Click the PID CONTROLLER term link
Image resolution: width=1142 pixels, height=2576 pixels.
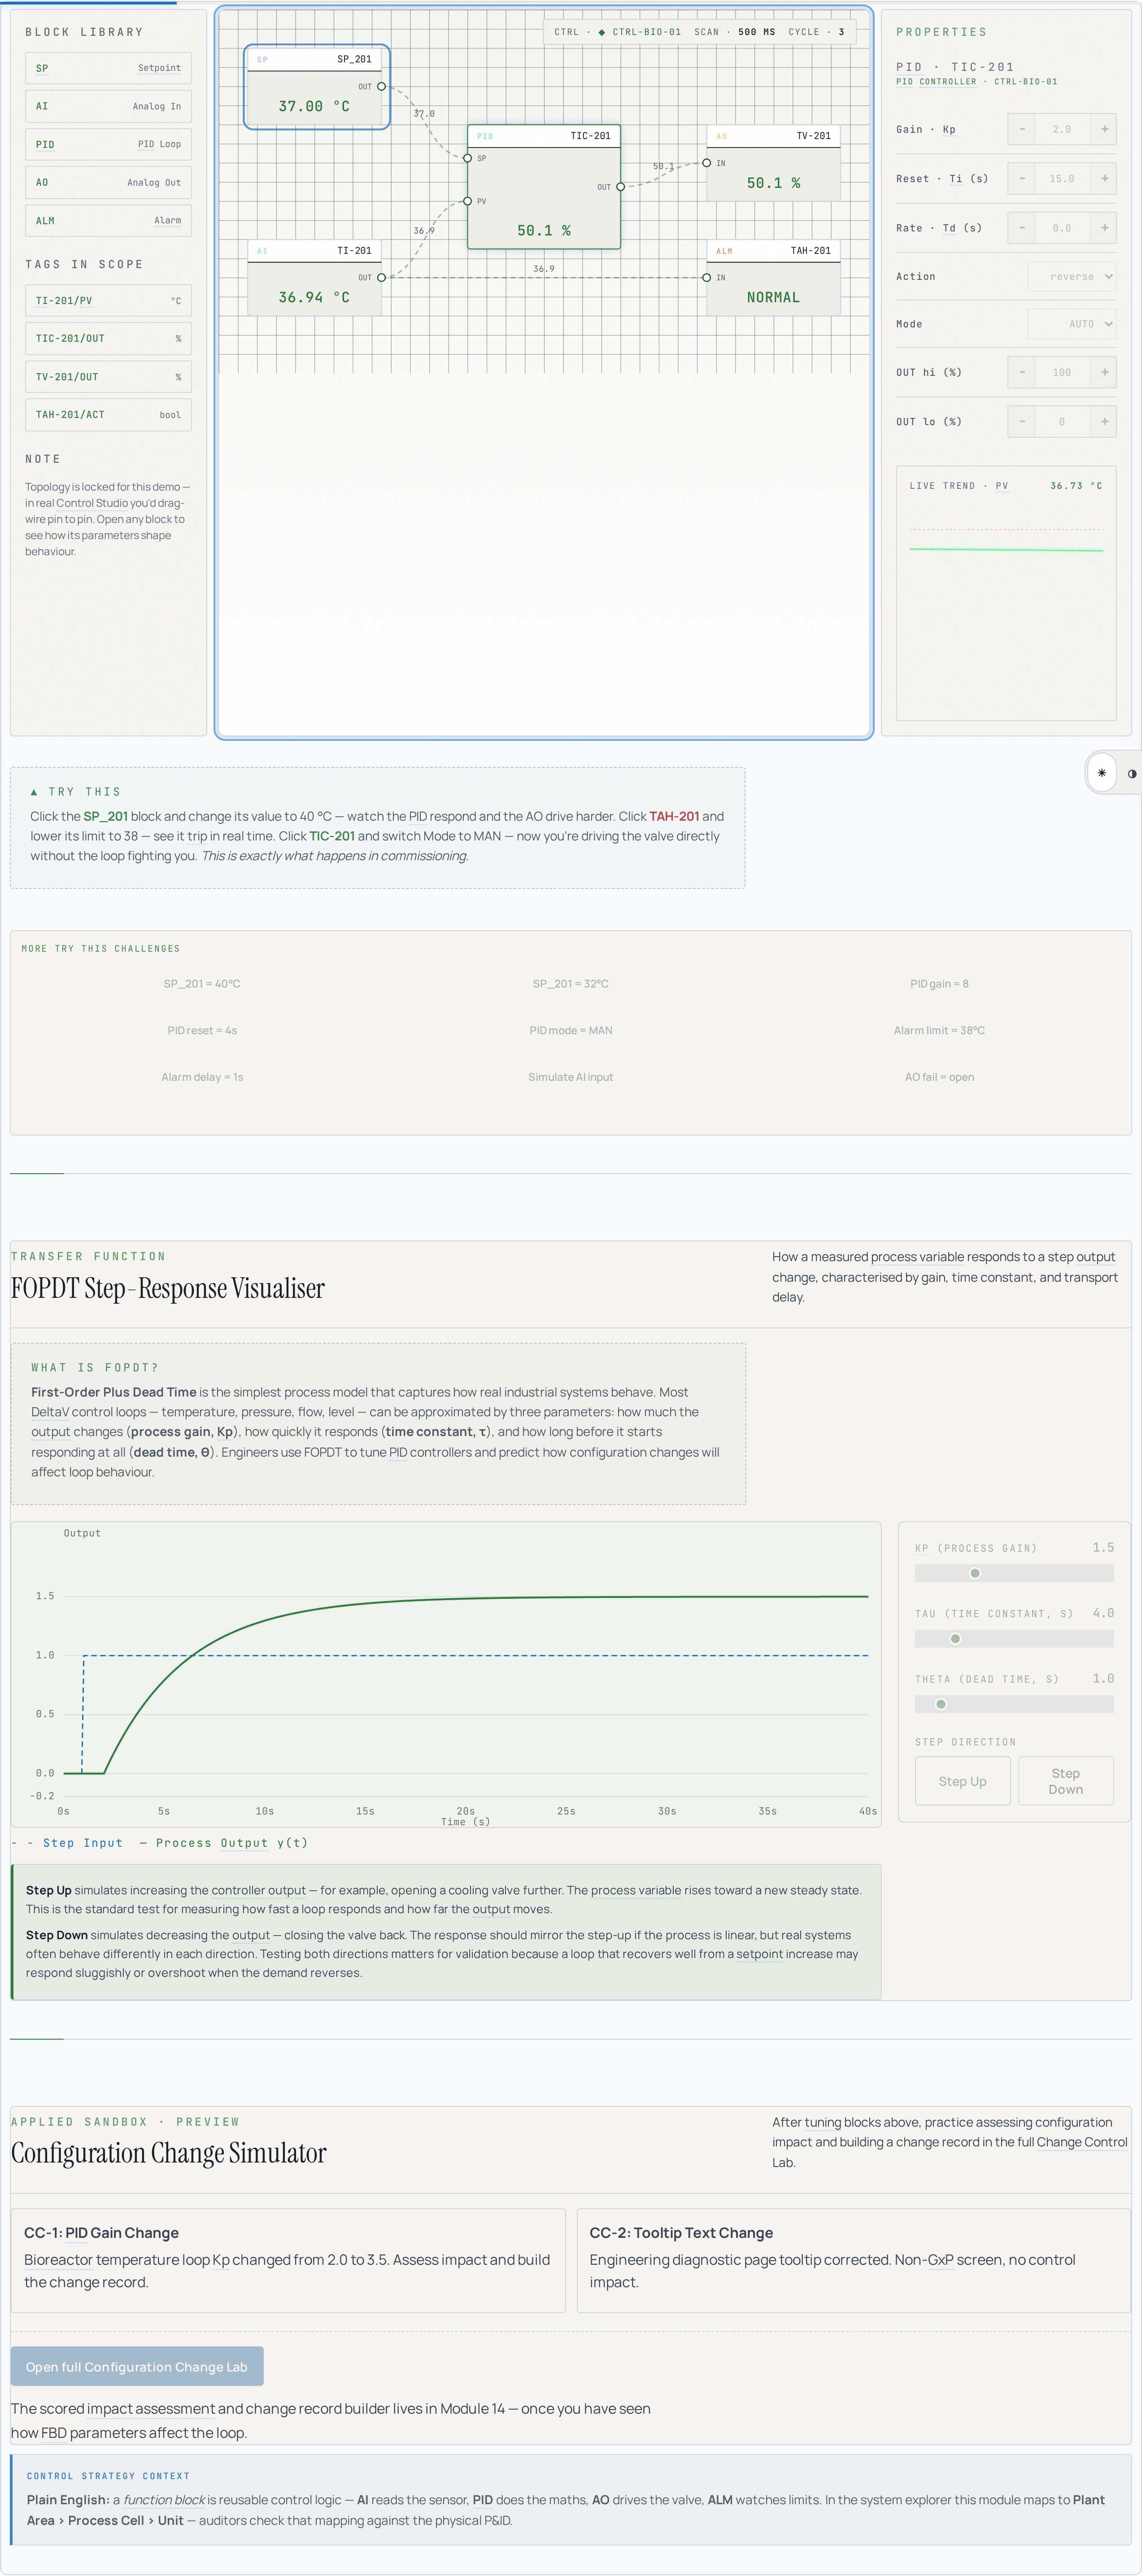point(936,82)
